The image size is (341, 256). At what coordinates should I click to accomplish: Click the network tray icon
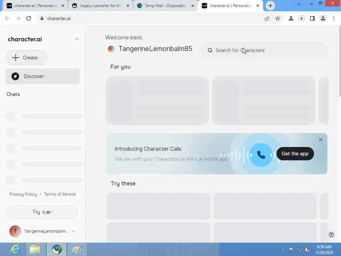(299, 249)
